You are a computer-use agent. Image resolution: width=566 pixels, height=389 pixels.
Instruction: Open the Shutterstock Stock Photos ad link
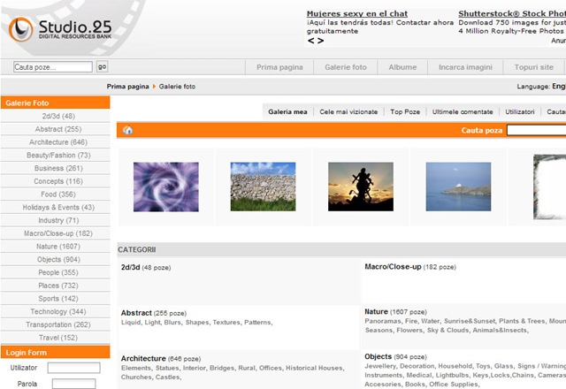pyautogui.click(x=512, y=14)
